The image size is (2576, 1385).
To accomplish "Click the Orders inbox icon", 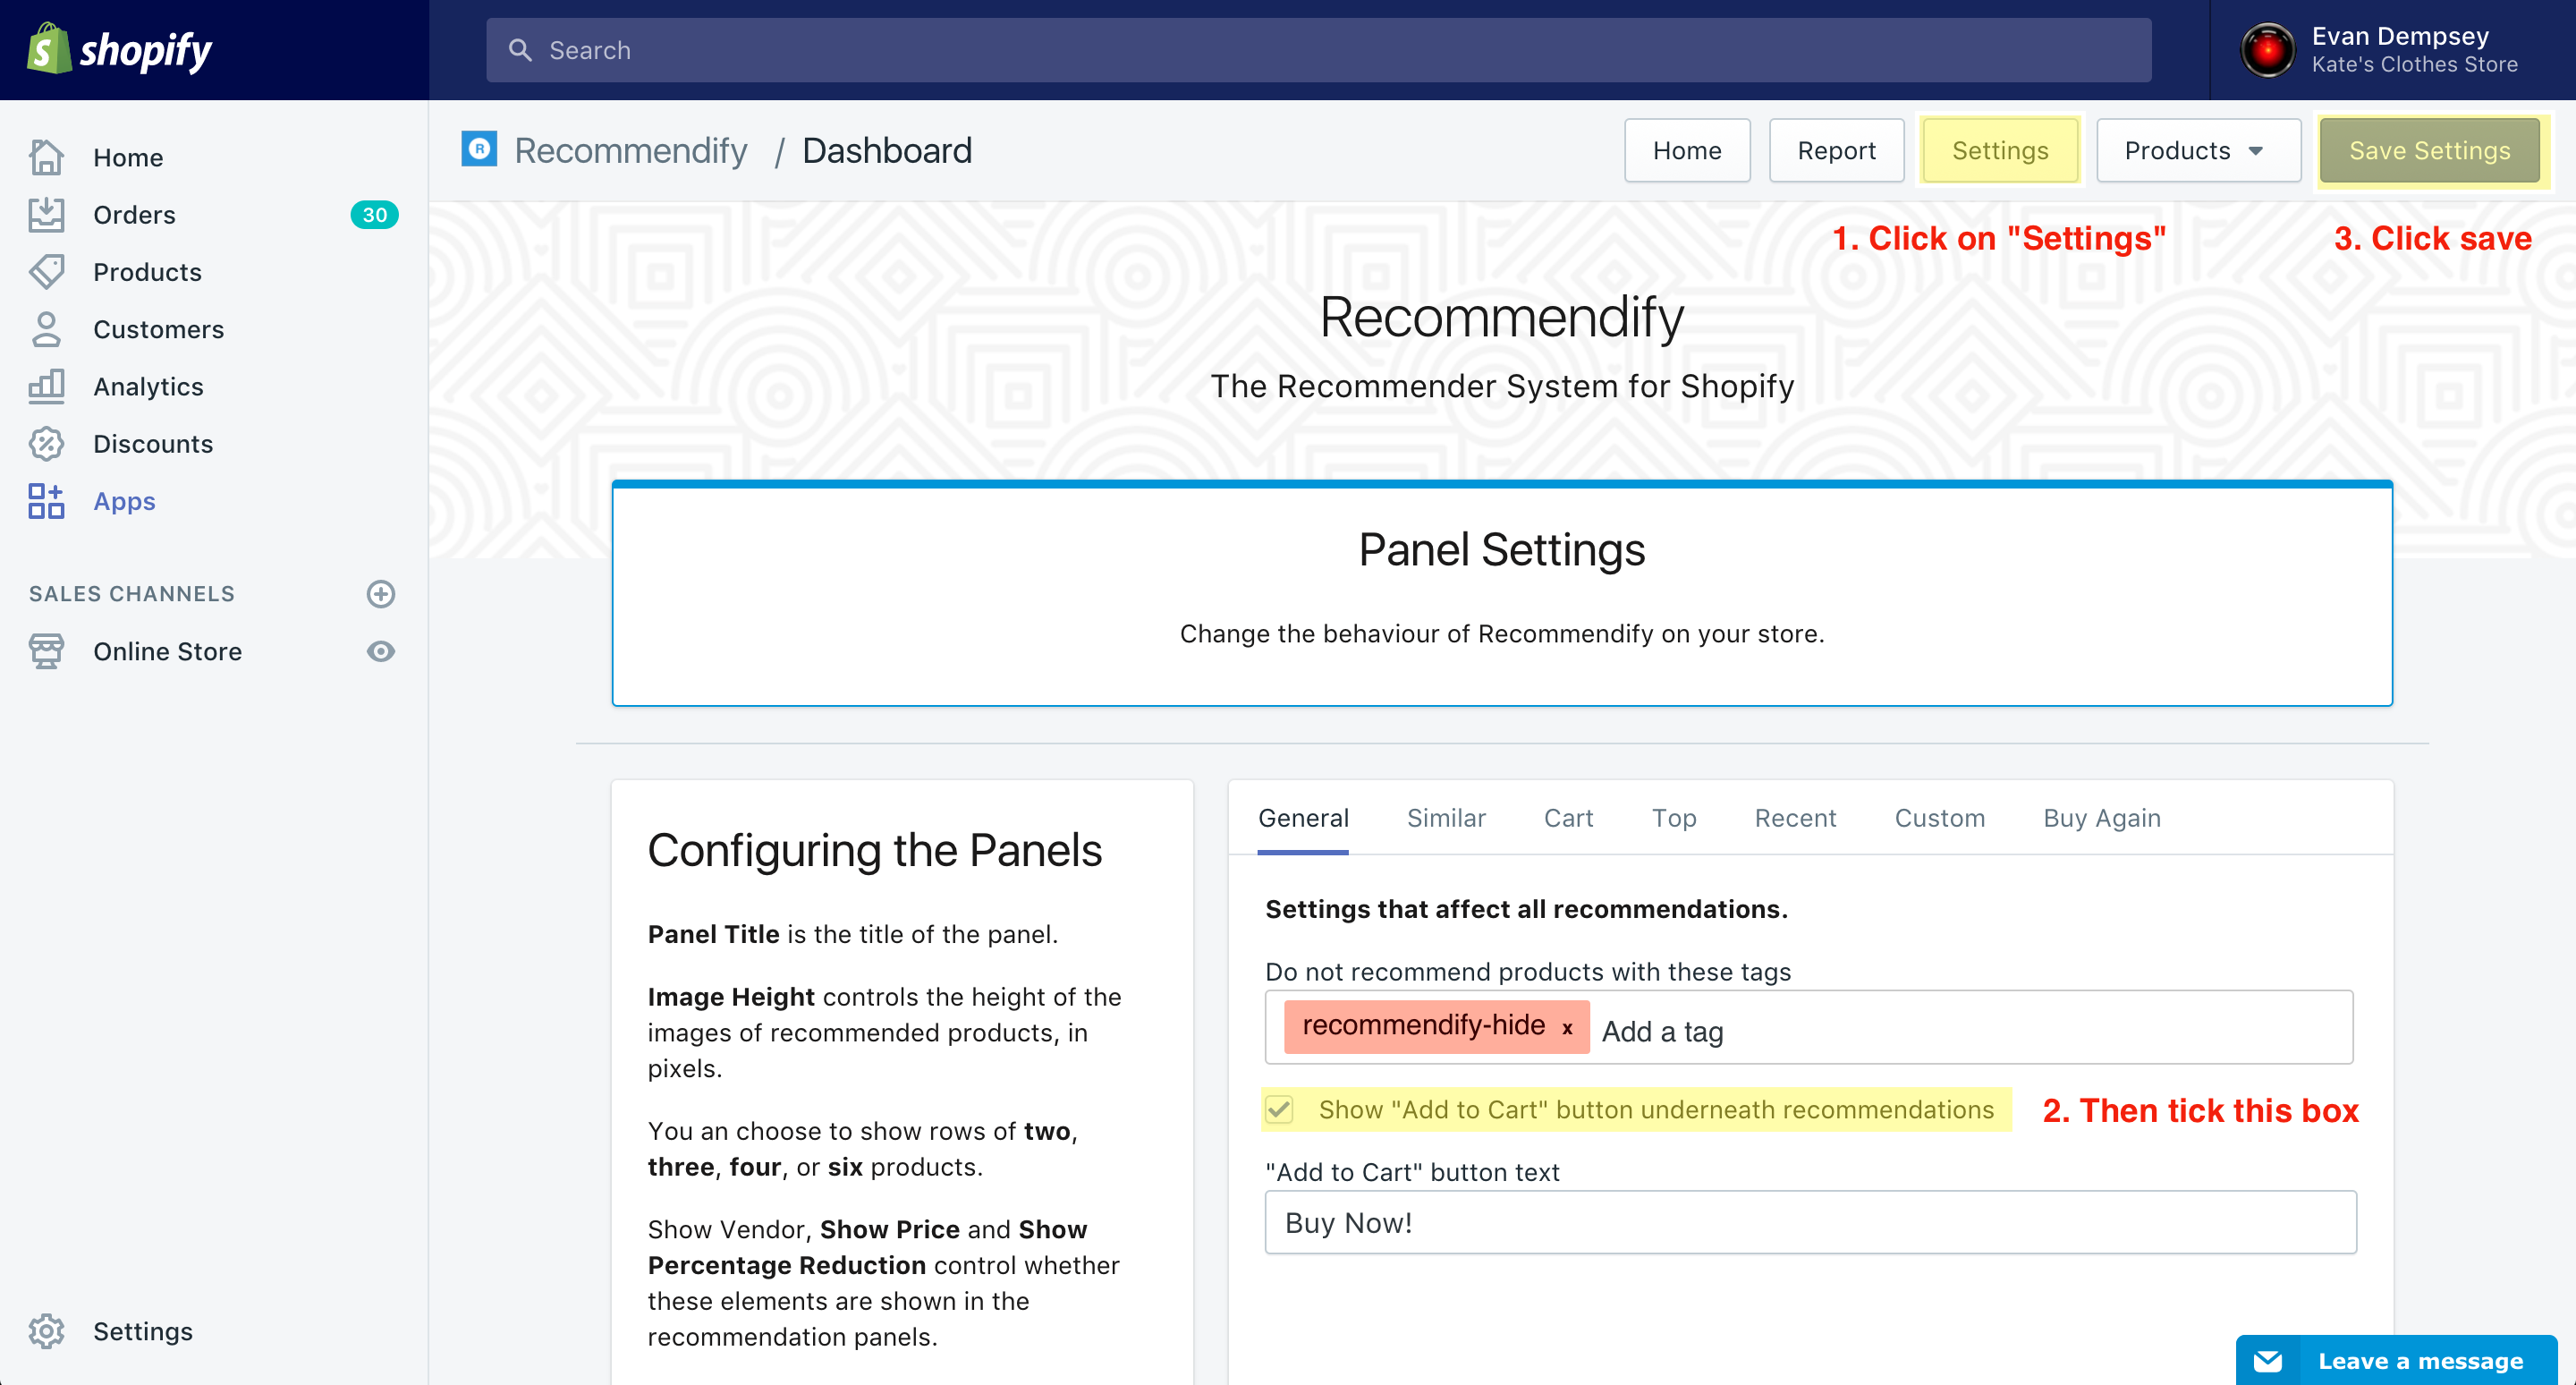I will [x=46, y=214].
